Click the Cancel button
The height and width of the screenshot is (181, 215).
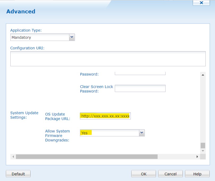pyautogui.click(x=170, y=174)
